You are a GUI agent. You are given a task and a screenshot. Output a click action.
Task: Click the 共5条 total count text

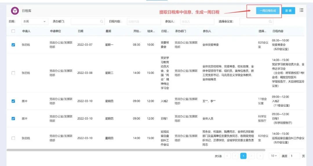click(218, 156)
